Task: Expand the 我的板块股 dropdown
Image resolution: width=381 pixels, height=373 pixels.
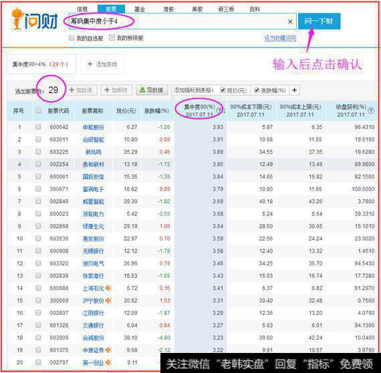Action: click(x=112, y=37)
